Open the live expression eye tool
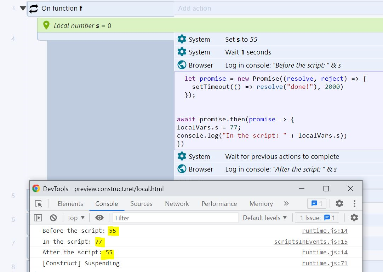The height and width of the screenshot is (272, 383). coord(99,218)
